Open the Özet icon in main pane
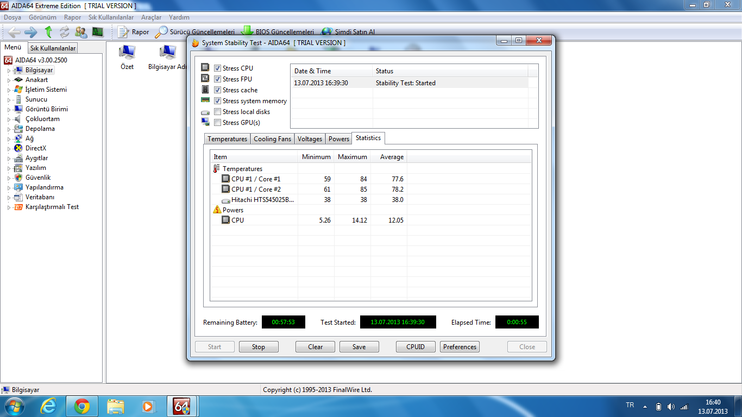Screen dimensions: 742x417 pyautogui.click(x=127, y=58)
